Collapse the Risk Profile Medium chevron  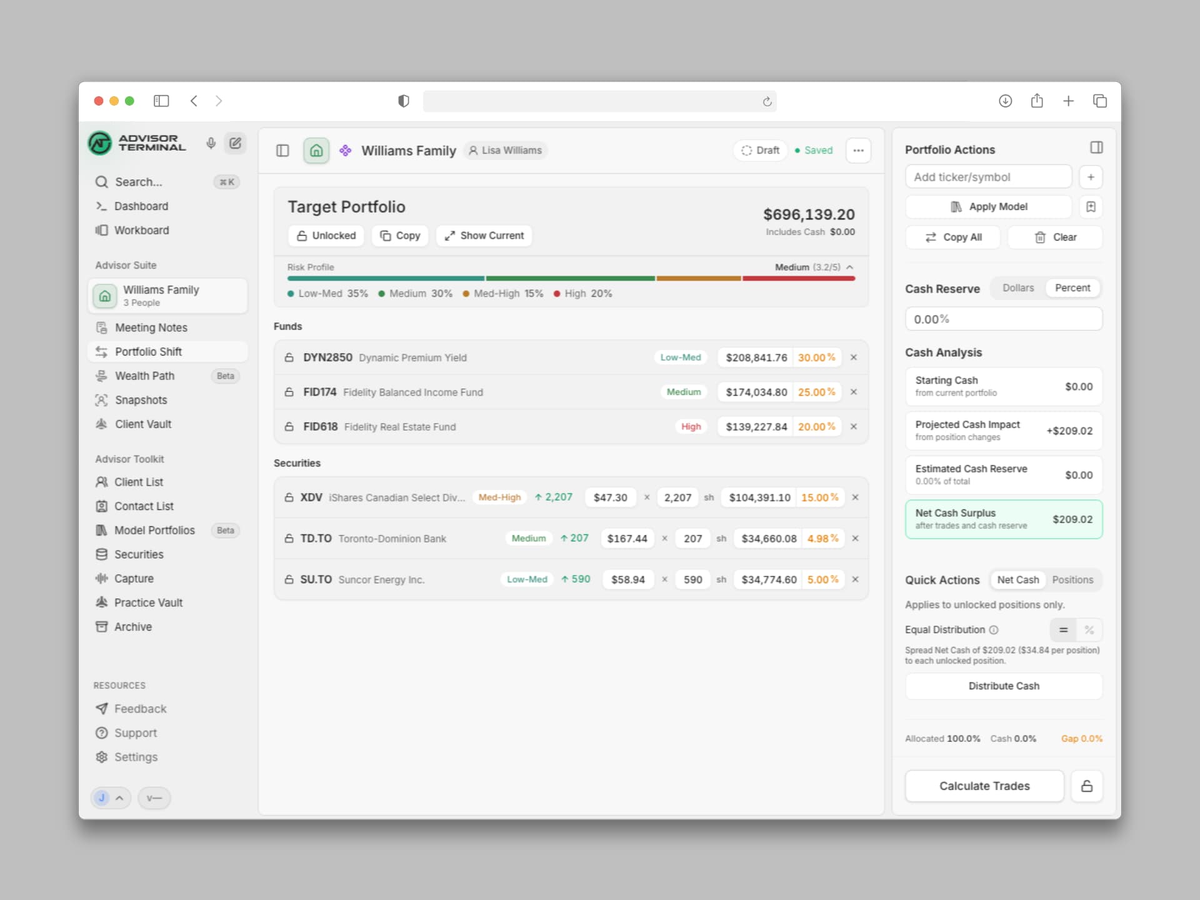click(x=850, y=267)
